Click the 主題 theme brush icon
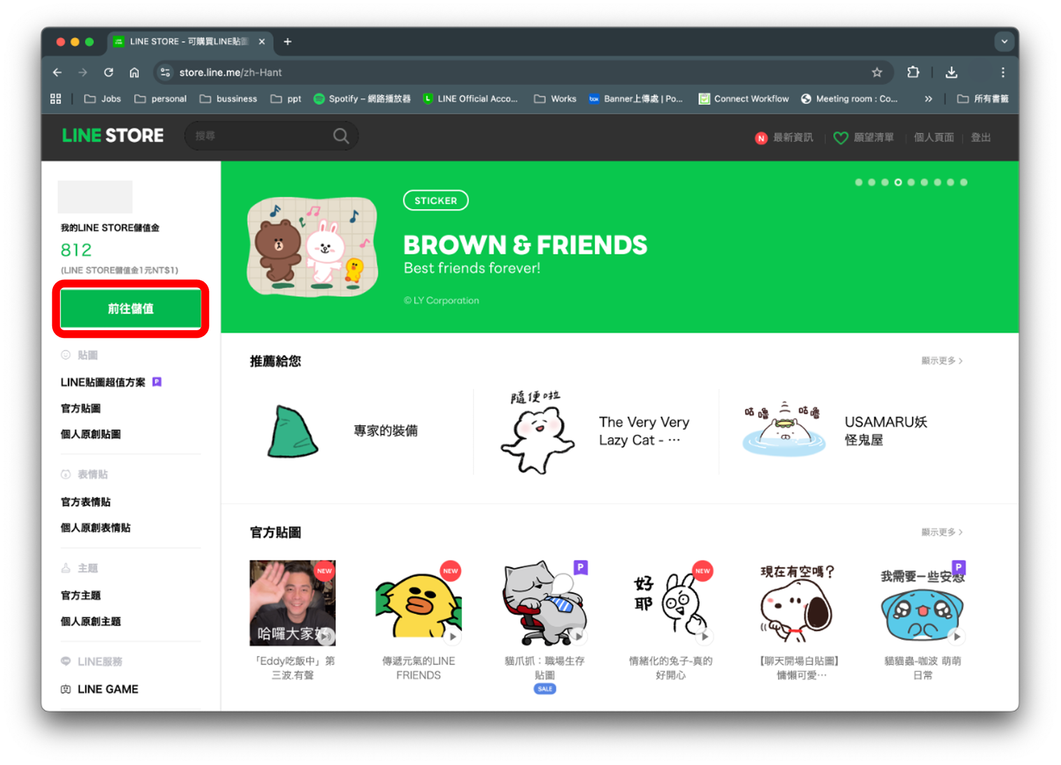Viewport: 1061px width, 765px height. tap(66, 567)
